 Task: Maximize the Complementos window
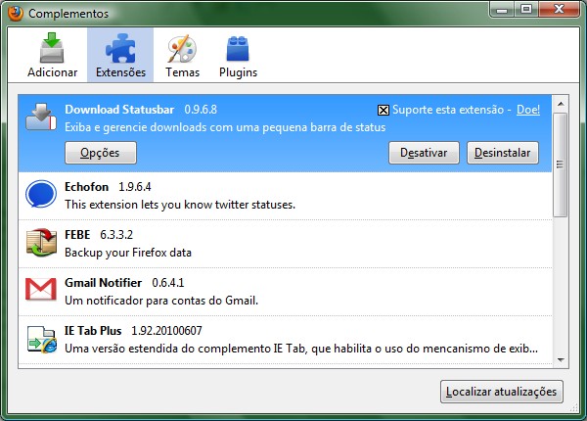pyautogui.click(x=526, y=9)
